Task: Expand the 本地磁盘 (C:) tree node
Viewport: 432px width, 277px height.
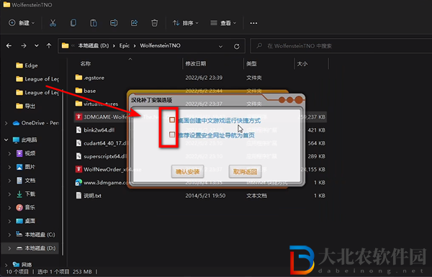Action: [9, 235]
